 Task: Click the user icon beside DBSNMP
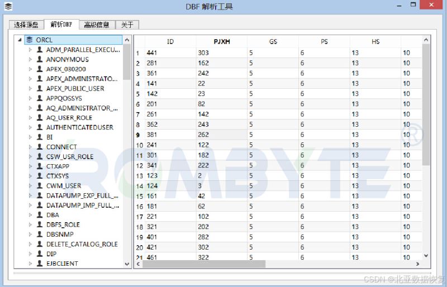(40, 235)
